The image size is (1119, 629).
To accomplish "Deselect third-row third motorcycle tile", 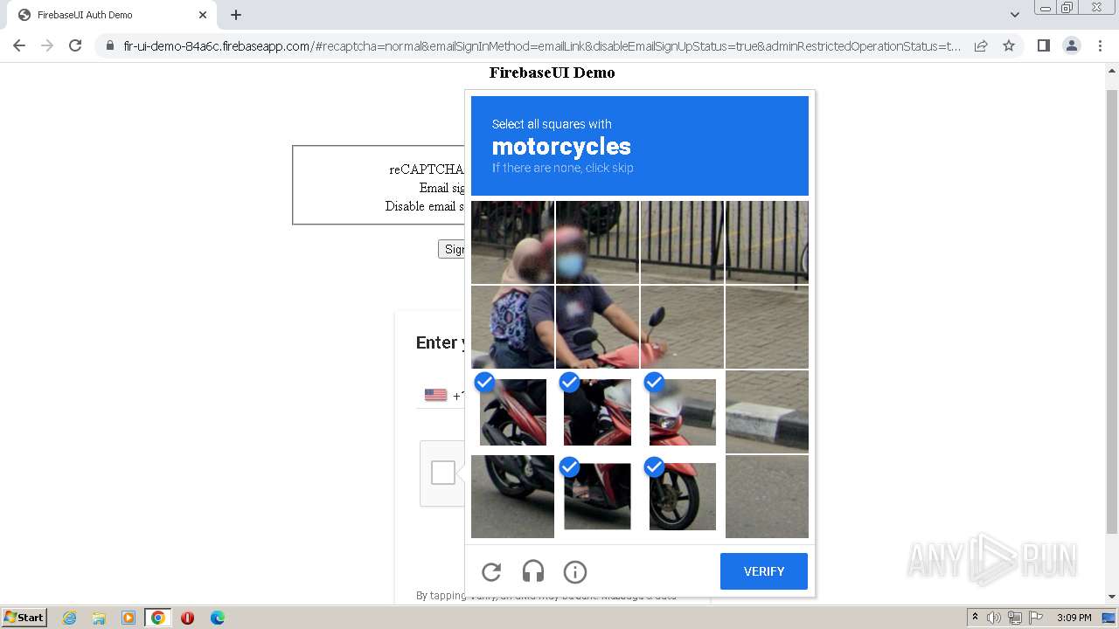I will 682,411.
